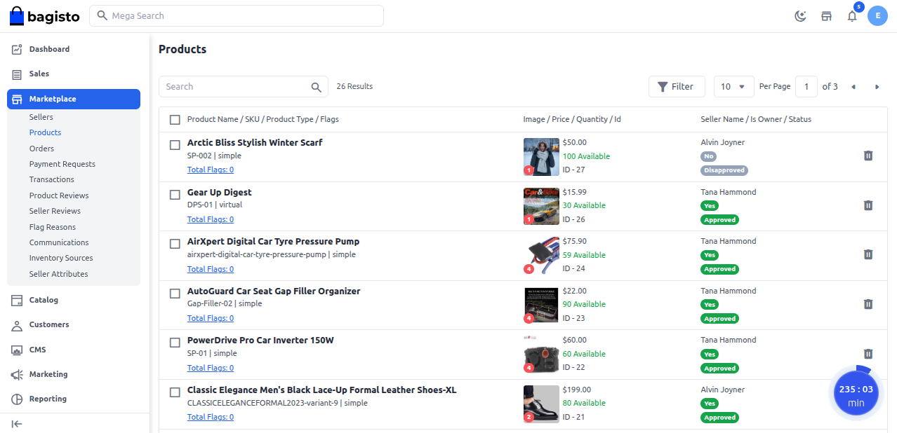Open the storefront icon in header
This screenshot has height=433, width=897.
(x=826, y=16)
